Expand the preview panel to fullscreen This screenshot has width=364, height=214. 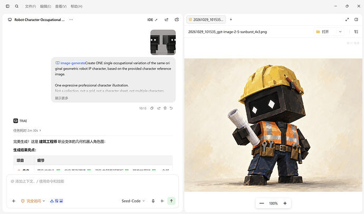[347, 20]
